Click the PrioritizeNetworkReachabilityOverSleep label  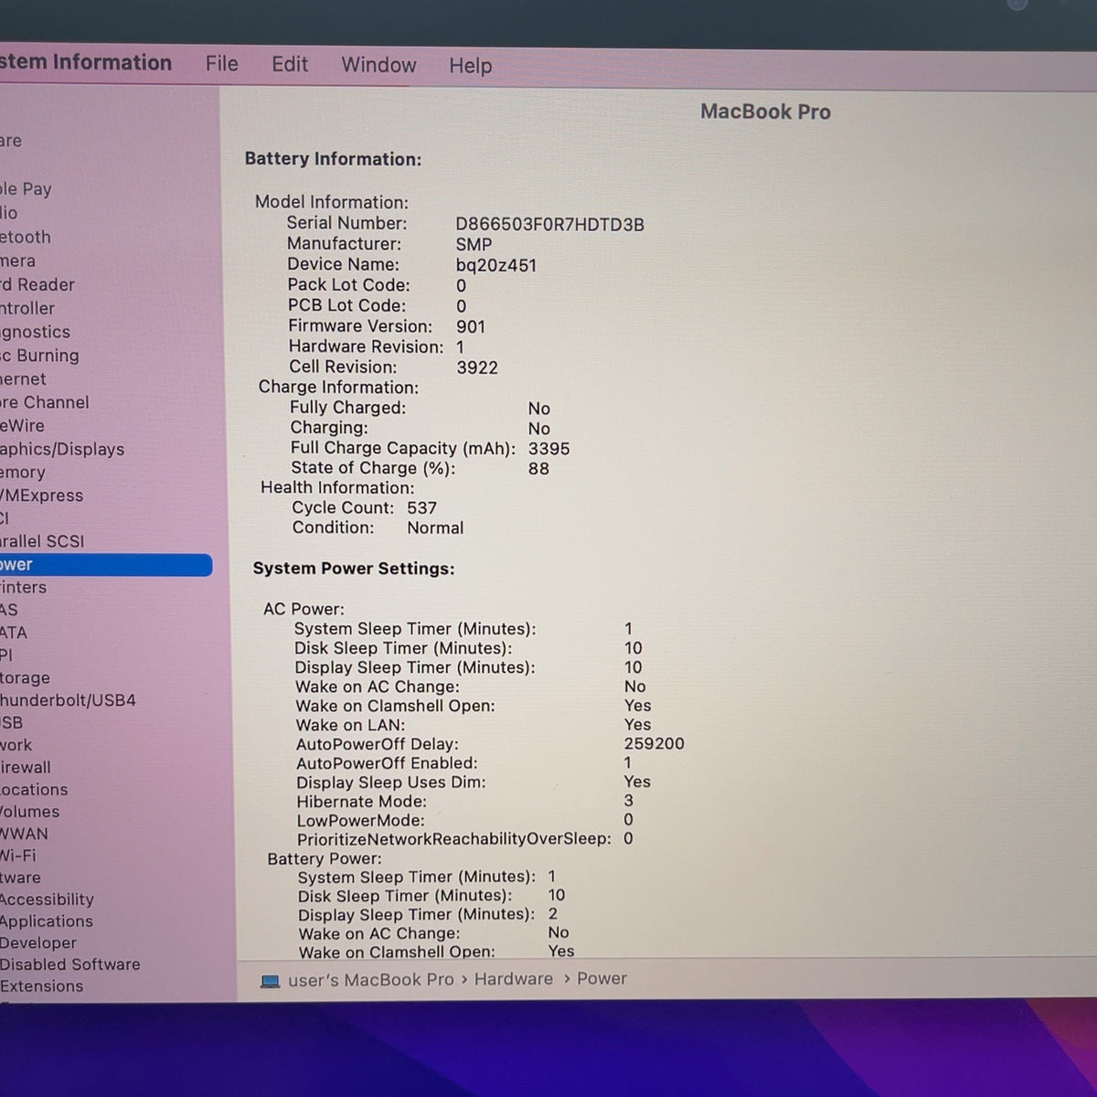[x=453, y=838]
